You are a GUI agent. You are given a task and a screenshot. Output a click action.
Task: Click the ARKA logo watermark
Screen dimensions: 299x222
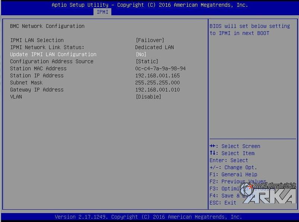(x=268, y=193)
